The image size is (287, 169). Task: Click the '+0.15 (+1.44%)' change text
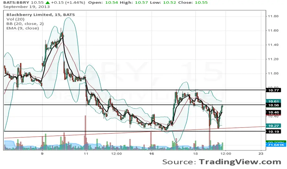pos(68,2)
